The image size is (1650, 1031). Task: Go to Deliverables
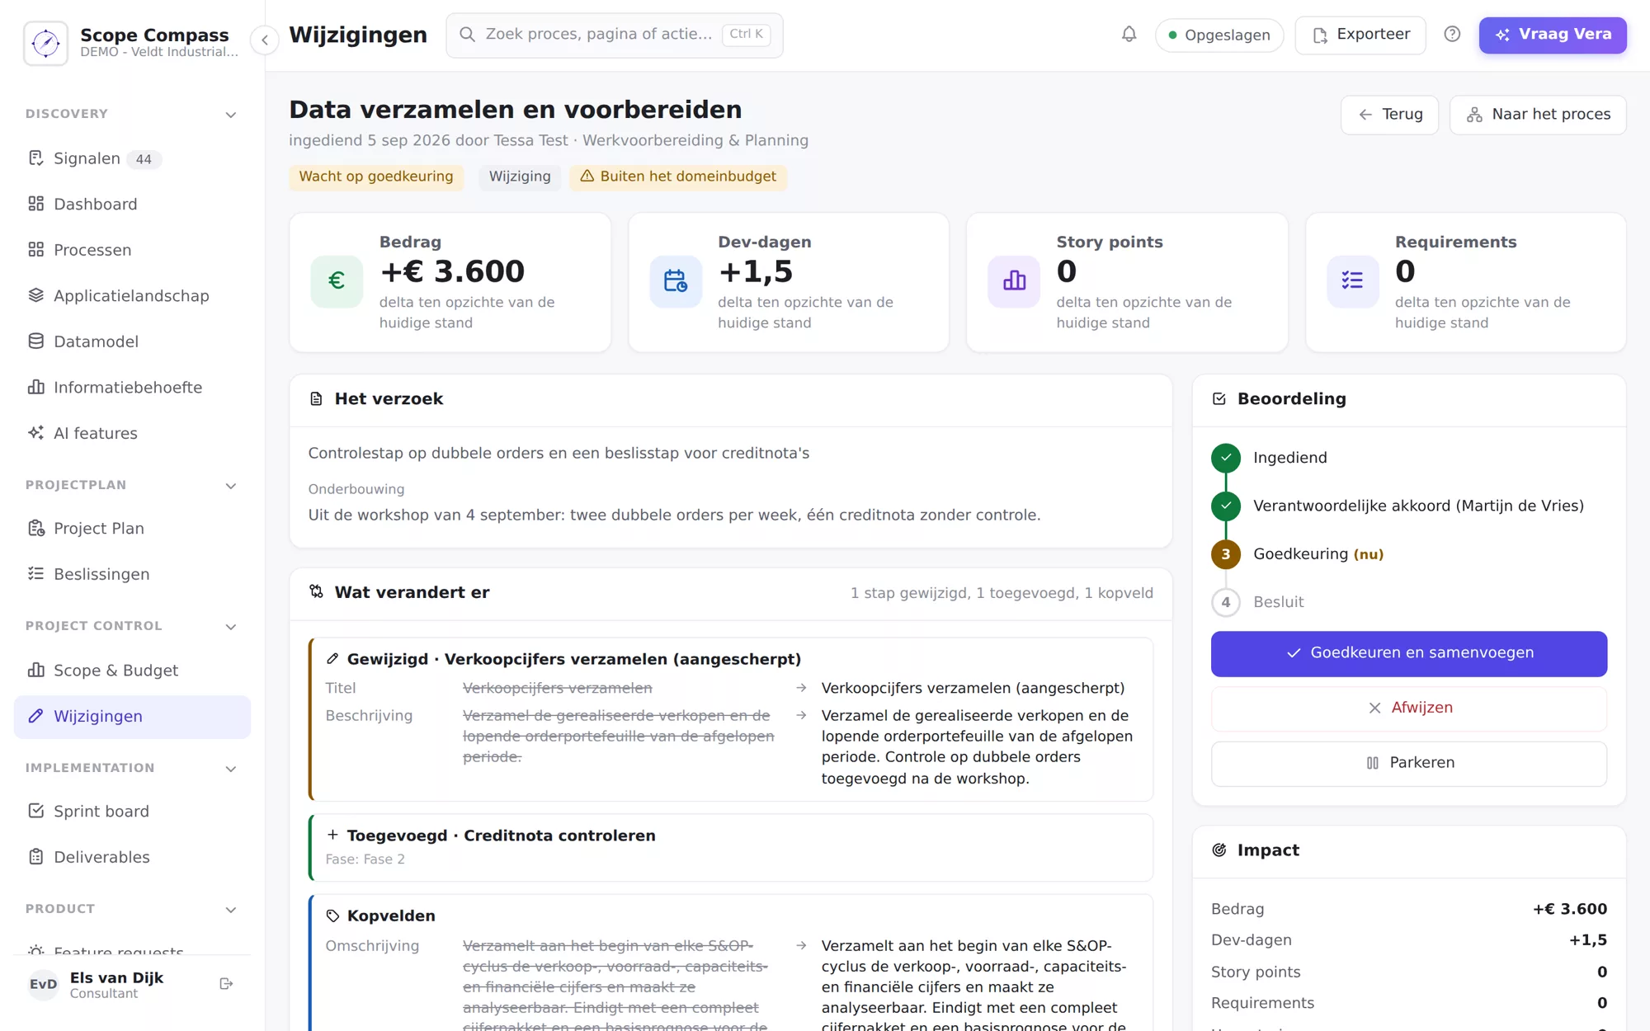132,858
